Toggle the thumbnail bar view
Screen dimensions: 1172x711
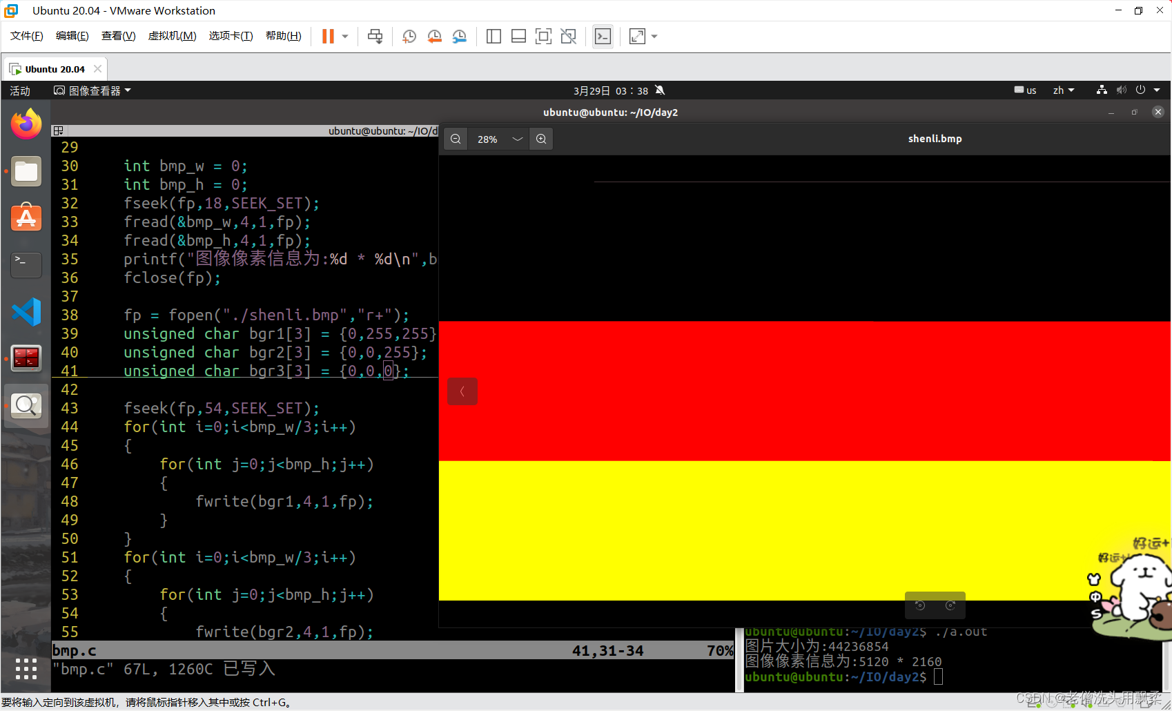click(518, 36)
